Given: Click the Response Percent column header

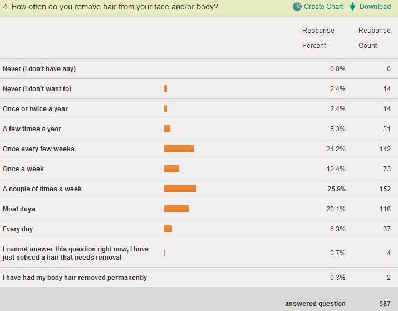Looking at the screenshot, I should click(318, 38).
